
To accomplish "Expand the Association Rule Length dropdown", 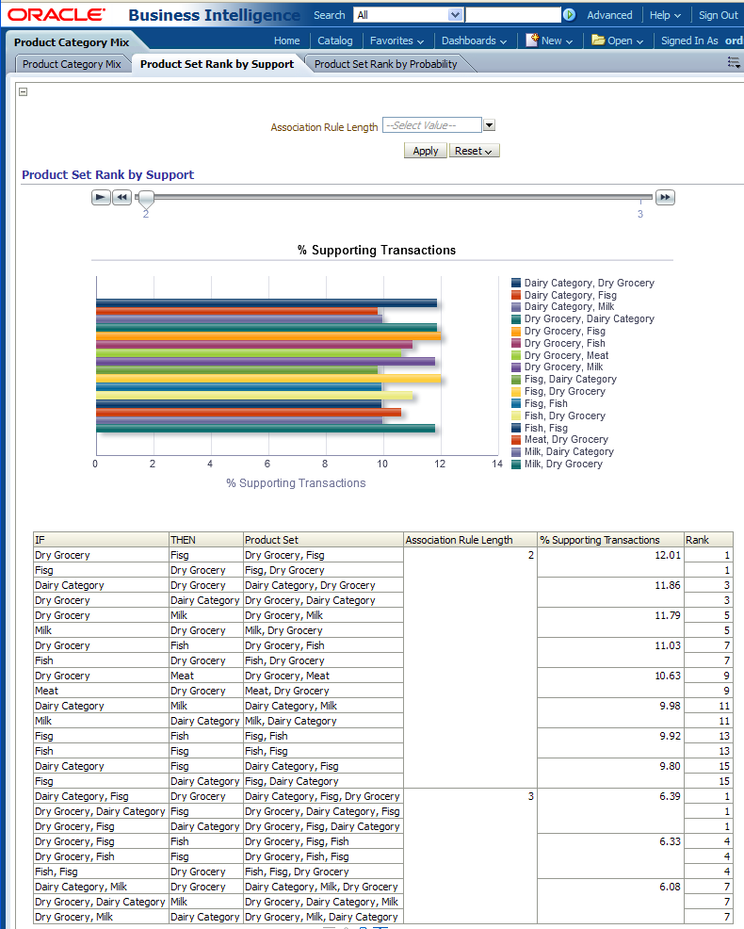I will 489,125.
